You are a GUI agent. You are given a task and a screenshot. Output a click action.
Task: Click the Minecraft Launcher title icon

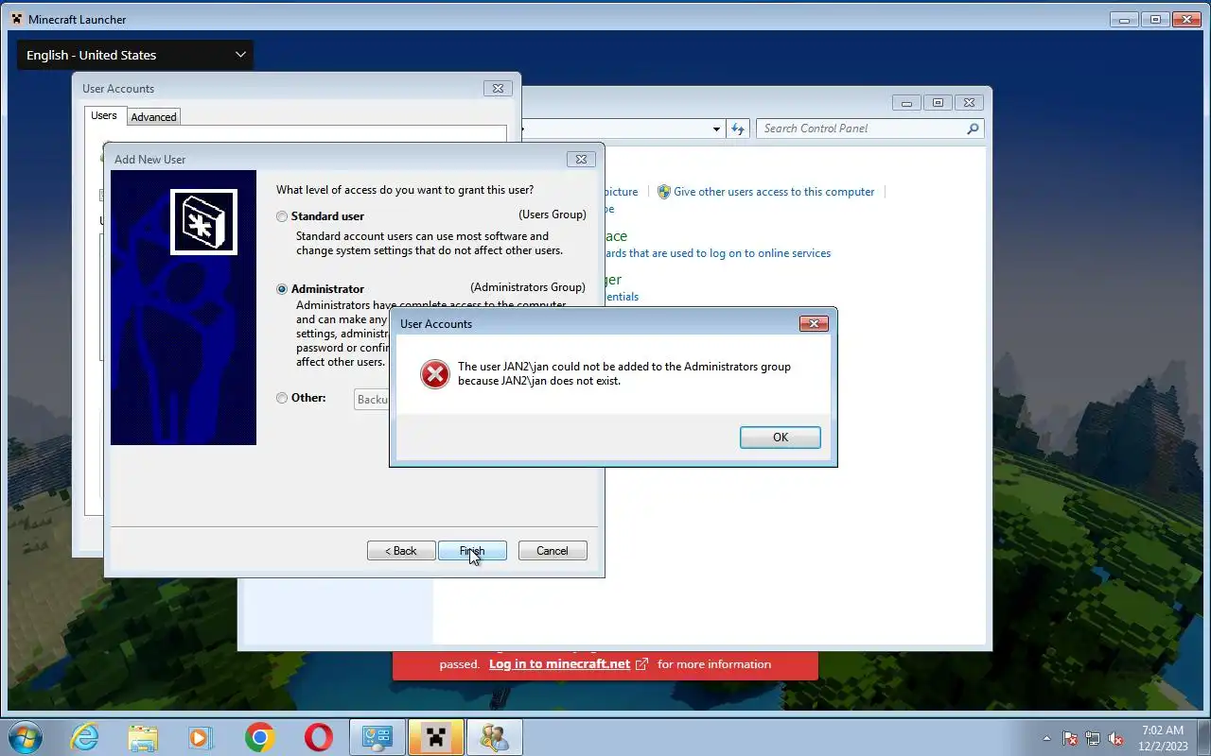(16, 19)
